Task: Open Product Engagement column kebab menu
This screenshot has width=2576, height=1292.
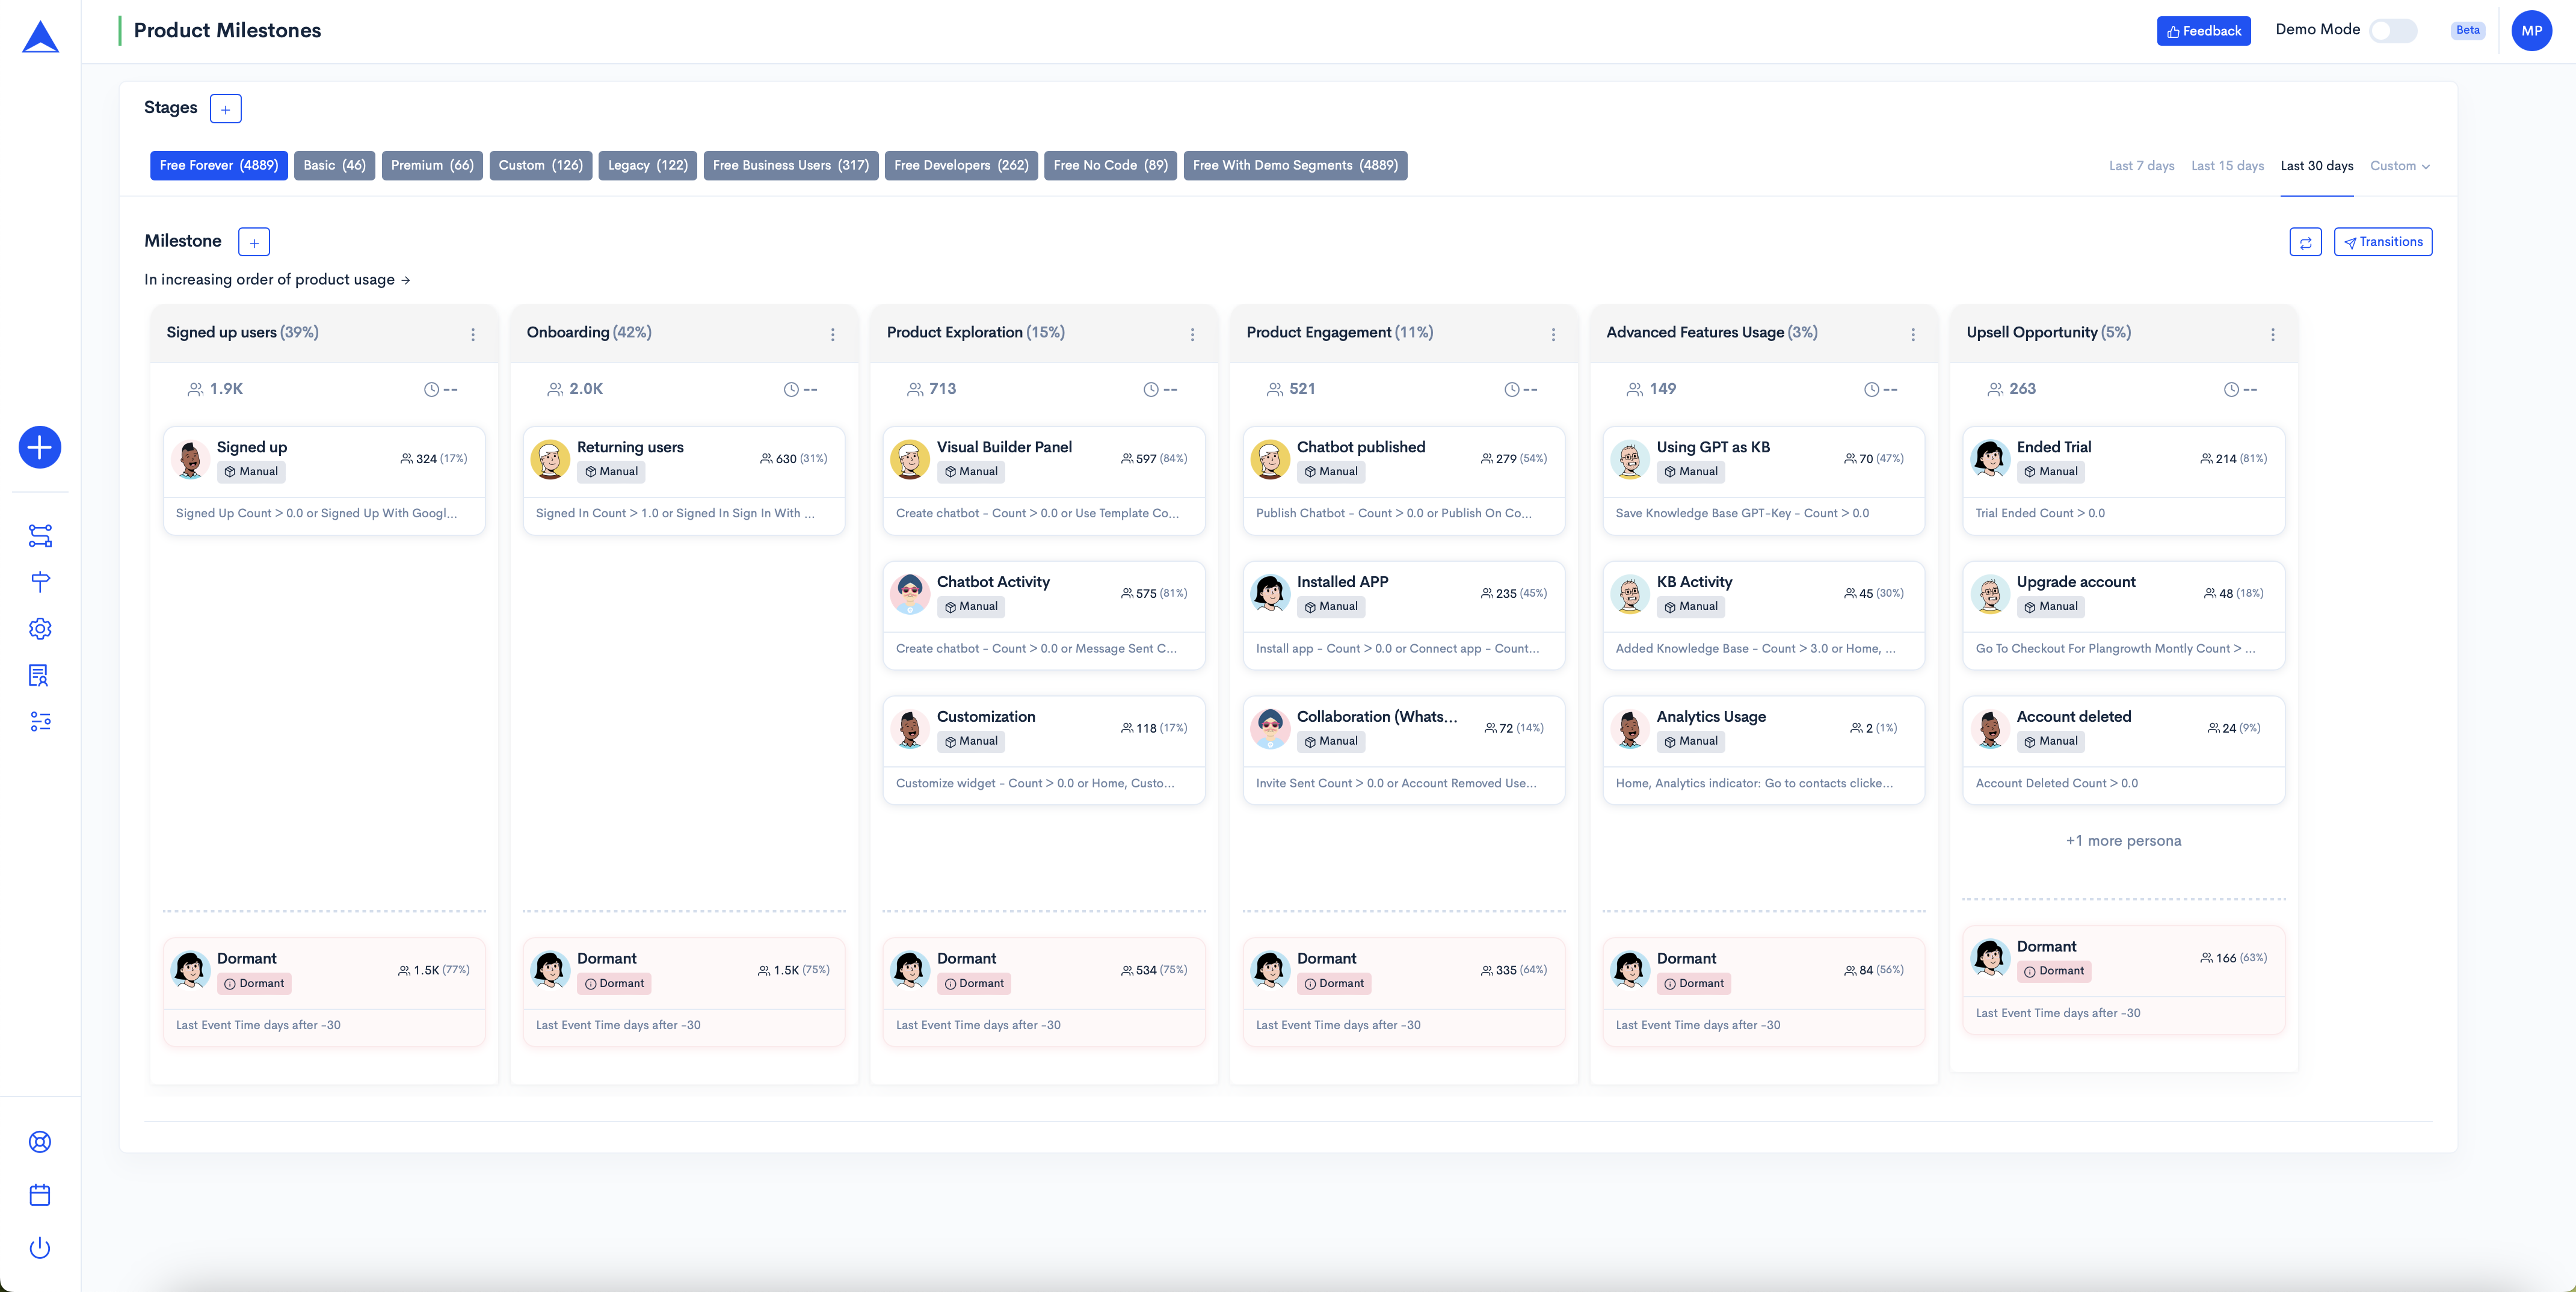Action: [x=1553, y=334]
